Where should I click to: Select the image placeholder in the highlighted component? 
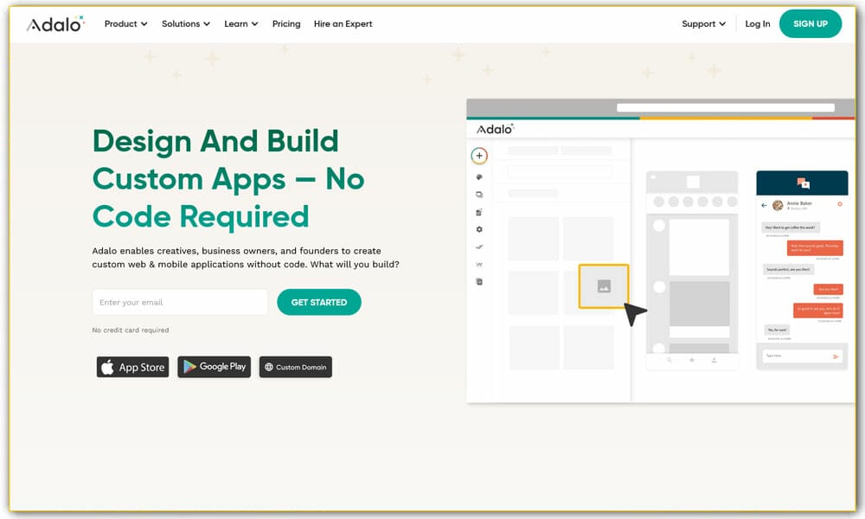click(x=603, y=287)
